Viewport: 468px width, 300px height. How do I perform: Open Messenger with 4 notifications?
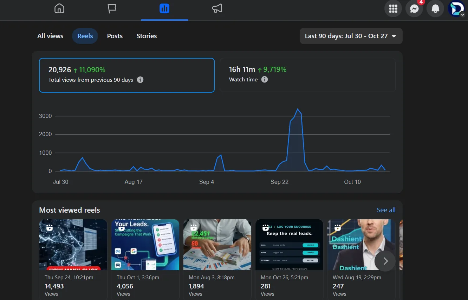click(414, 8)
